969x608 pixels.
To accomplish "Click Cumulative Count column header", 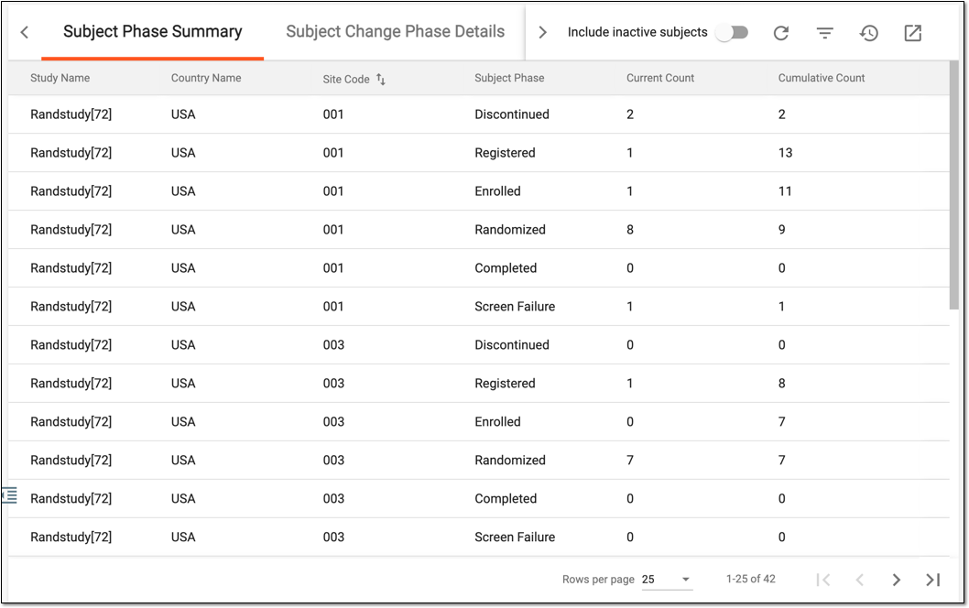I will [822, 78].
